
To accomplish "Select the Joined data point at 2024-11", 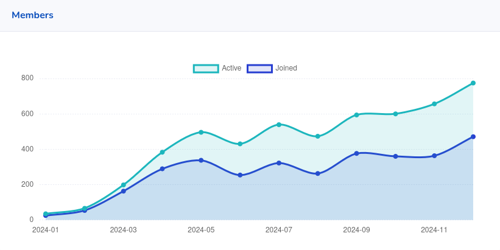I will point(434,156).
